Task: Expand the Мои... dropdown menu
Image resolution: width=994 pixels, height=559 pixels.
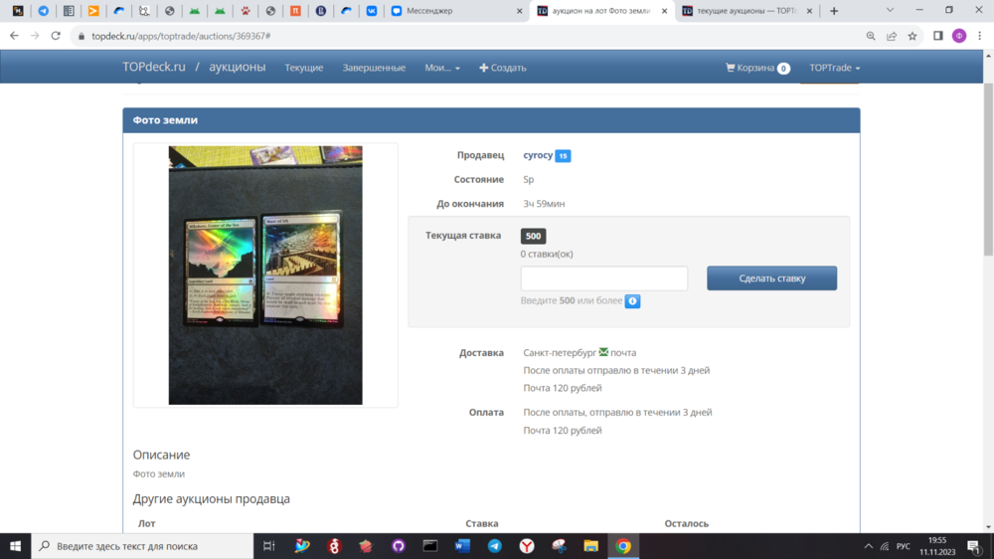Action: tap(442, 68)
